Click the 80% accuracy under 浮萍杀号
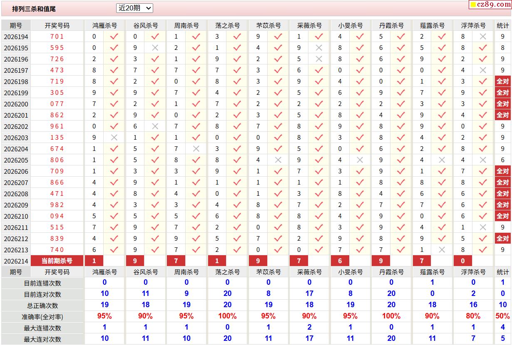Viewport: 512px width, 345px height. 473,316
